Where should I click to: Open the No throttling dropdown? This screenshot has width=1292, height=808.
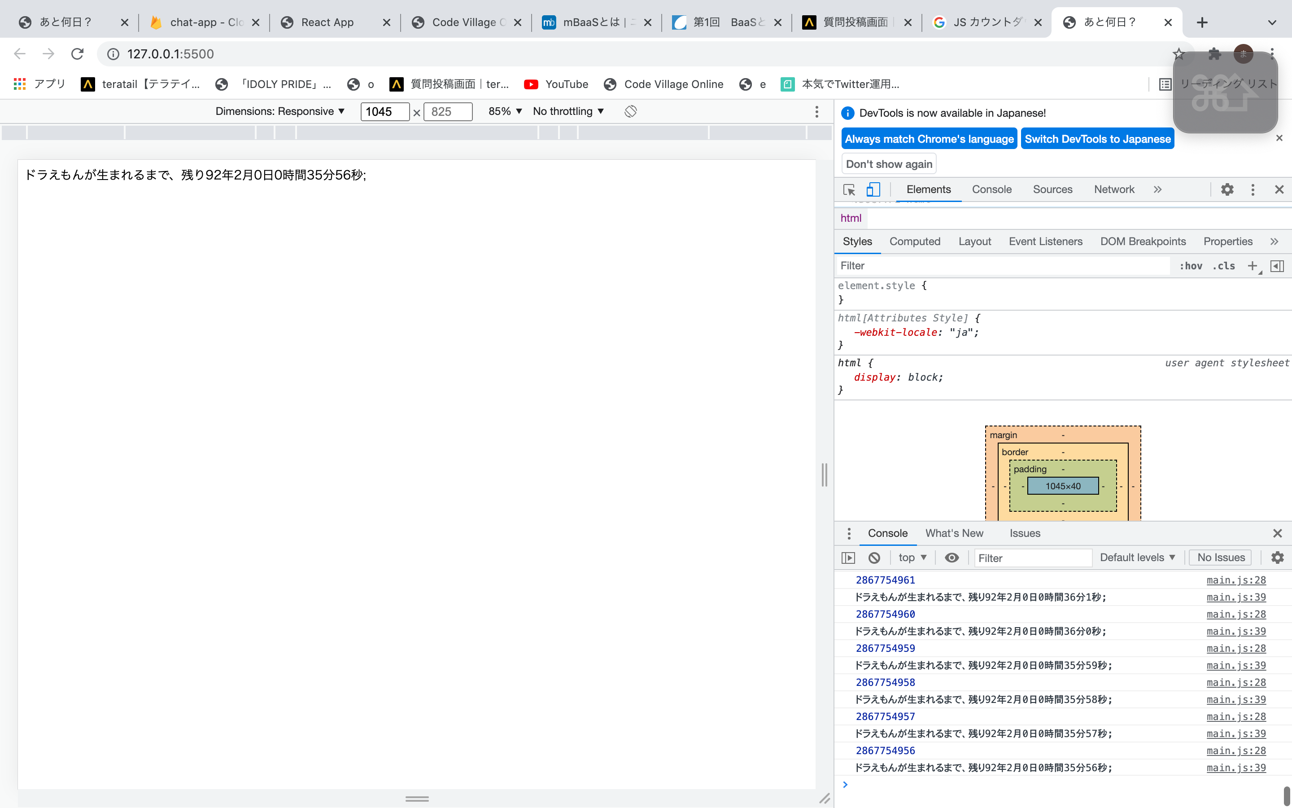point(568,111)
